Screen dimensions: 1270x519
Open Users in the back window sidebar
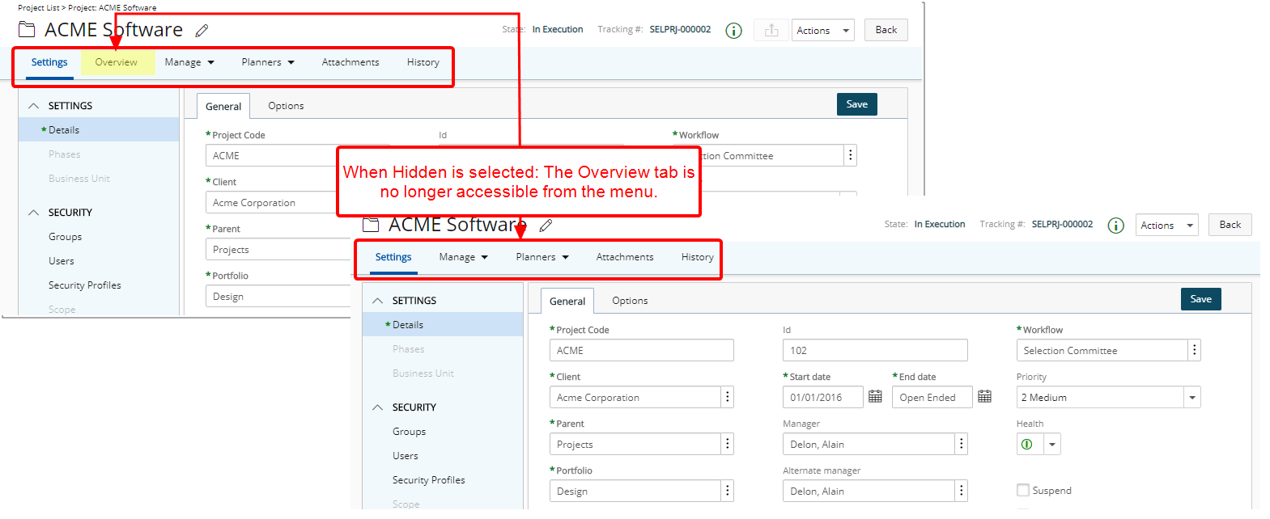point(62,261)
